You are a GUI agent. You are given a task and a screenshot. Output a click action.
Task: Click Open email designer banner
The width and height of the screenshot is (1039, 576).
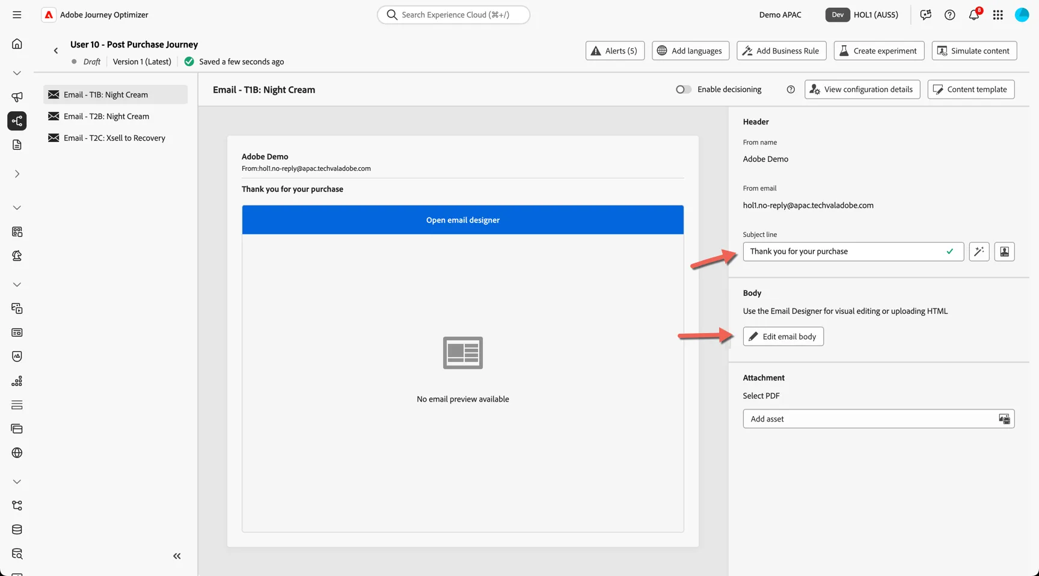coord(463,219)
